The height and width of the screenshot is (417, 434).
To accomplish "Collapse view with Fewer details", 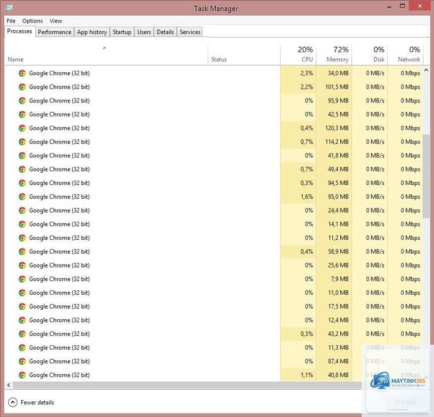I will click(x=31, y=403).
